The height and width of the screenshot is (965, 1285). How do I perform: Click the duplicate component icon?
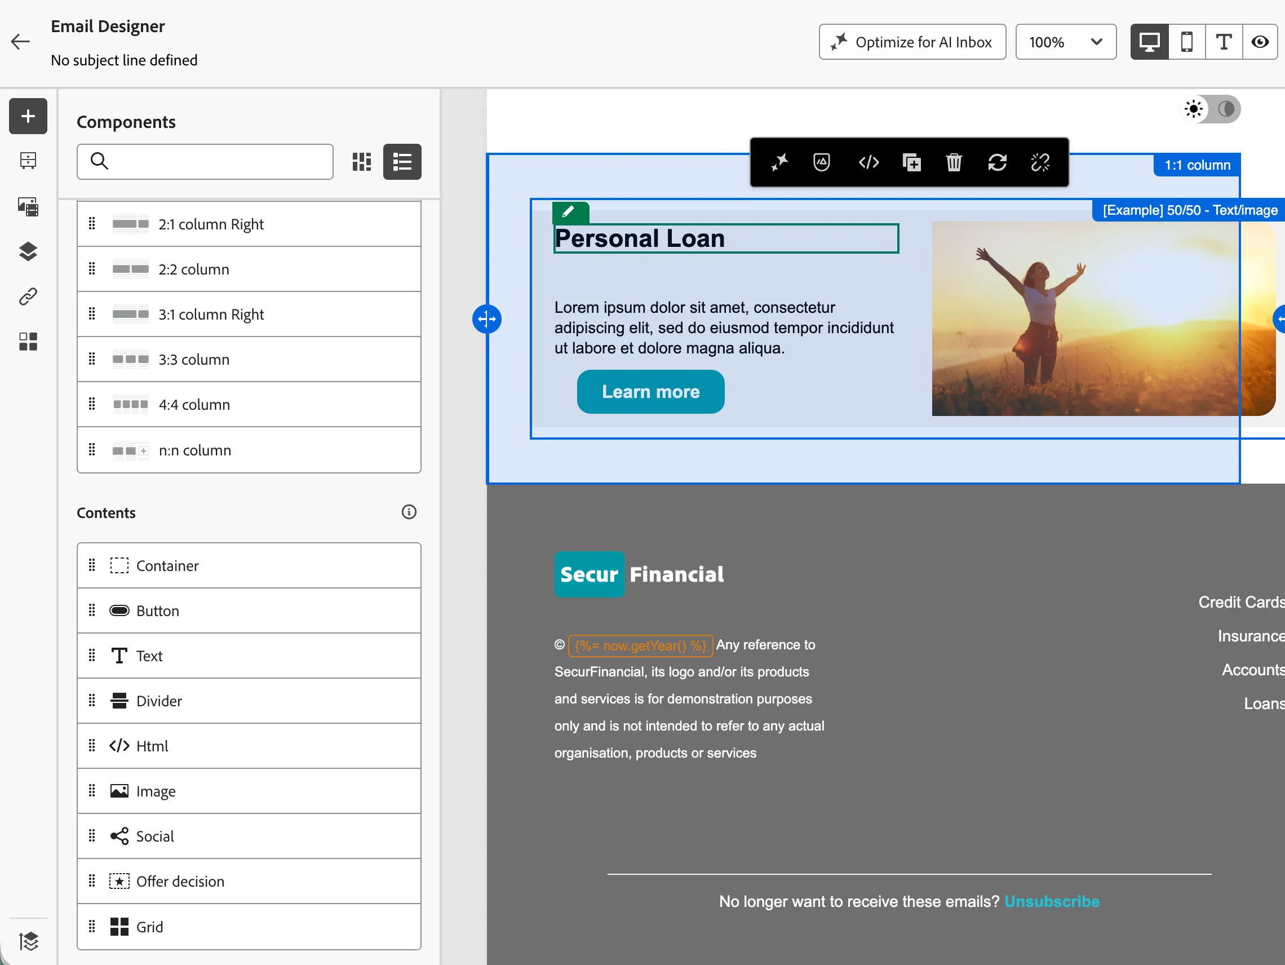pyautogui.click(x=911, y=163)
